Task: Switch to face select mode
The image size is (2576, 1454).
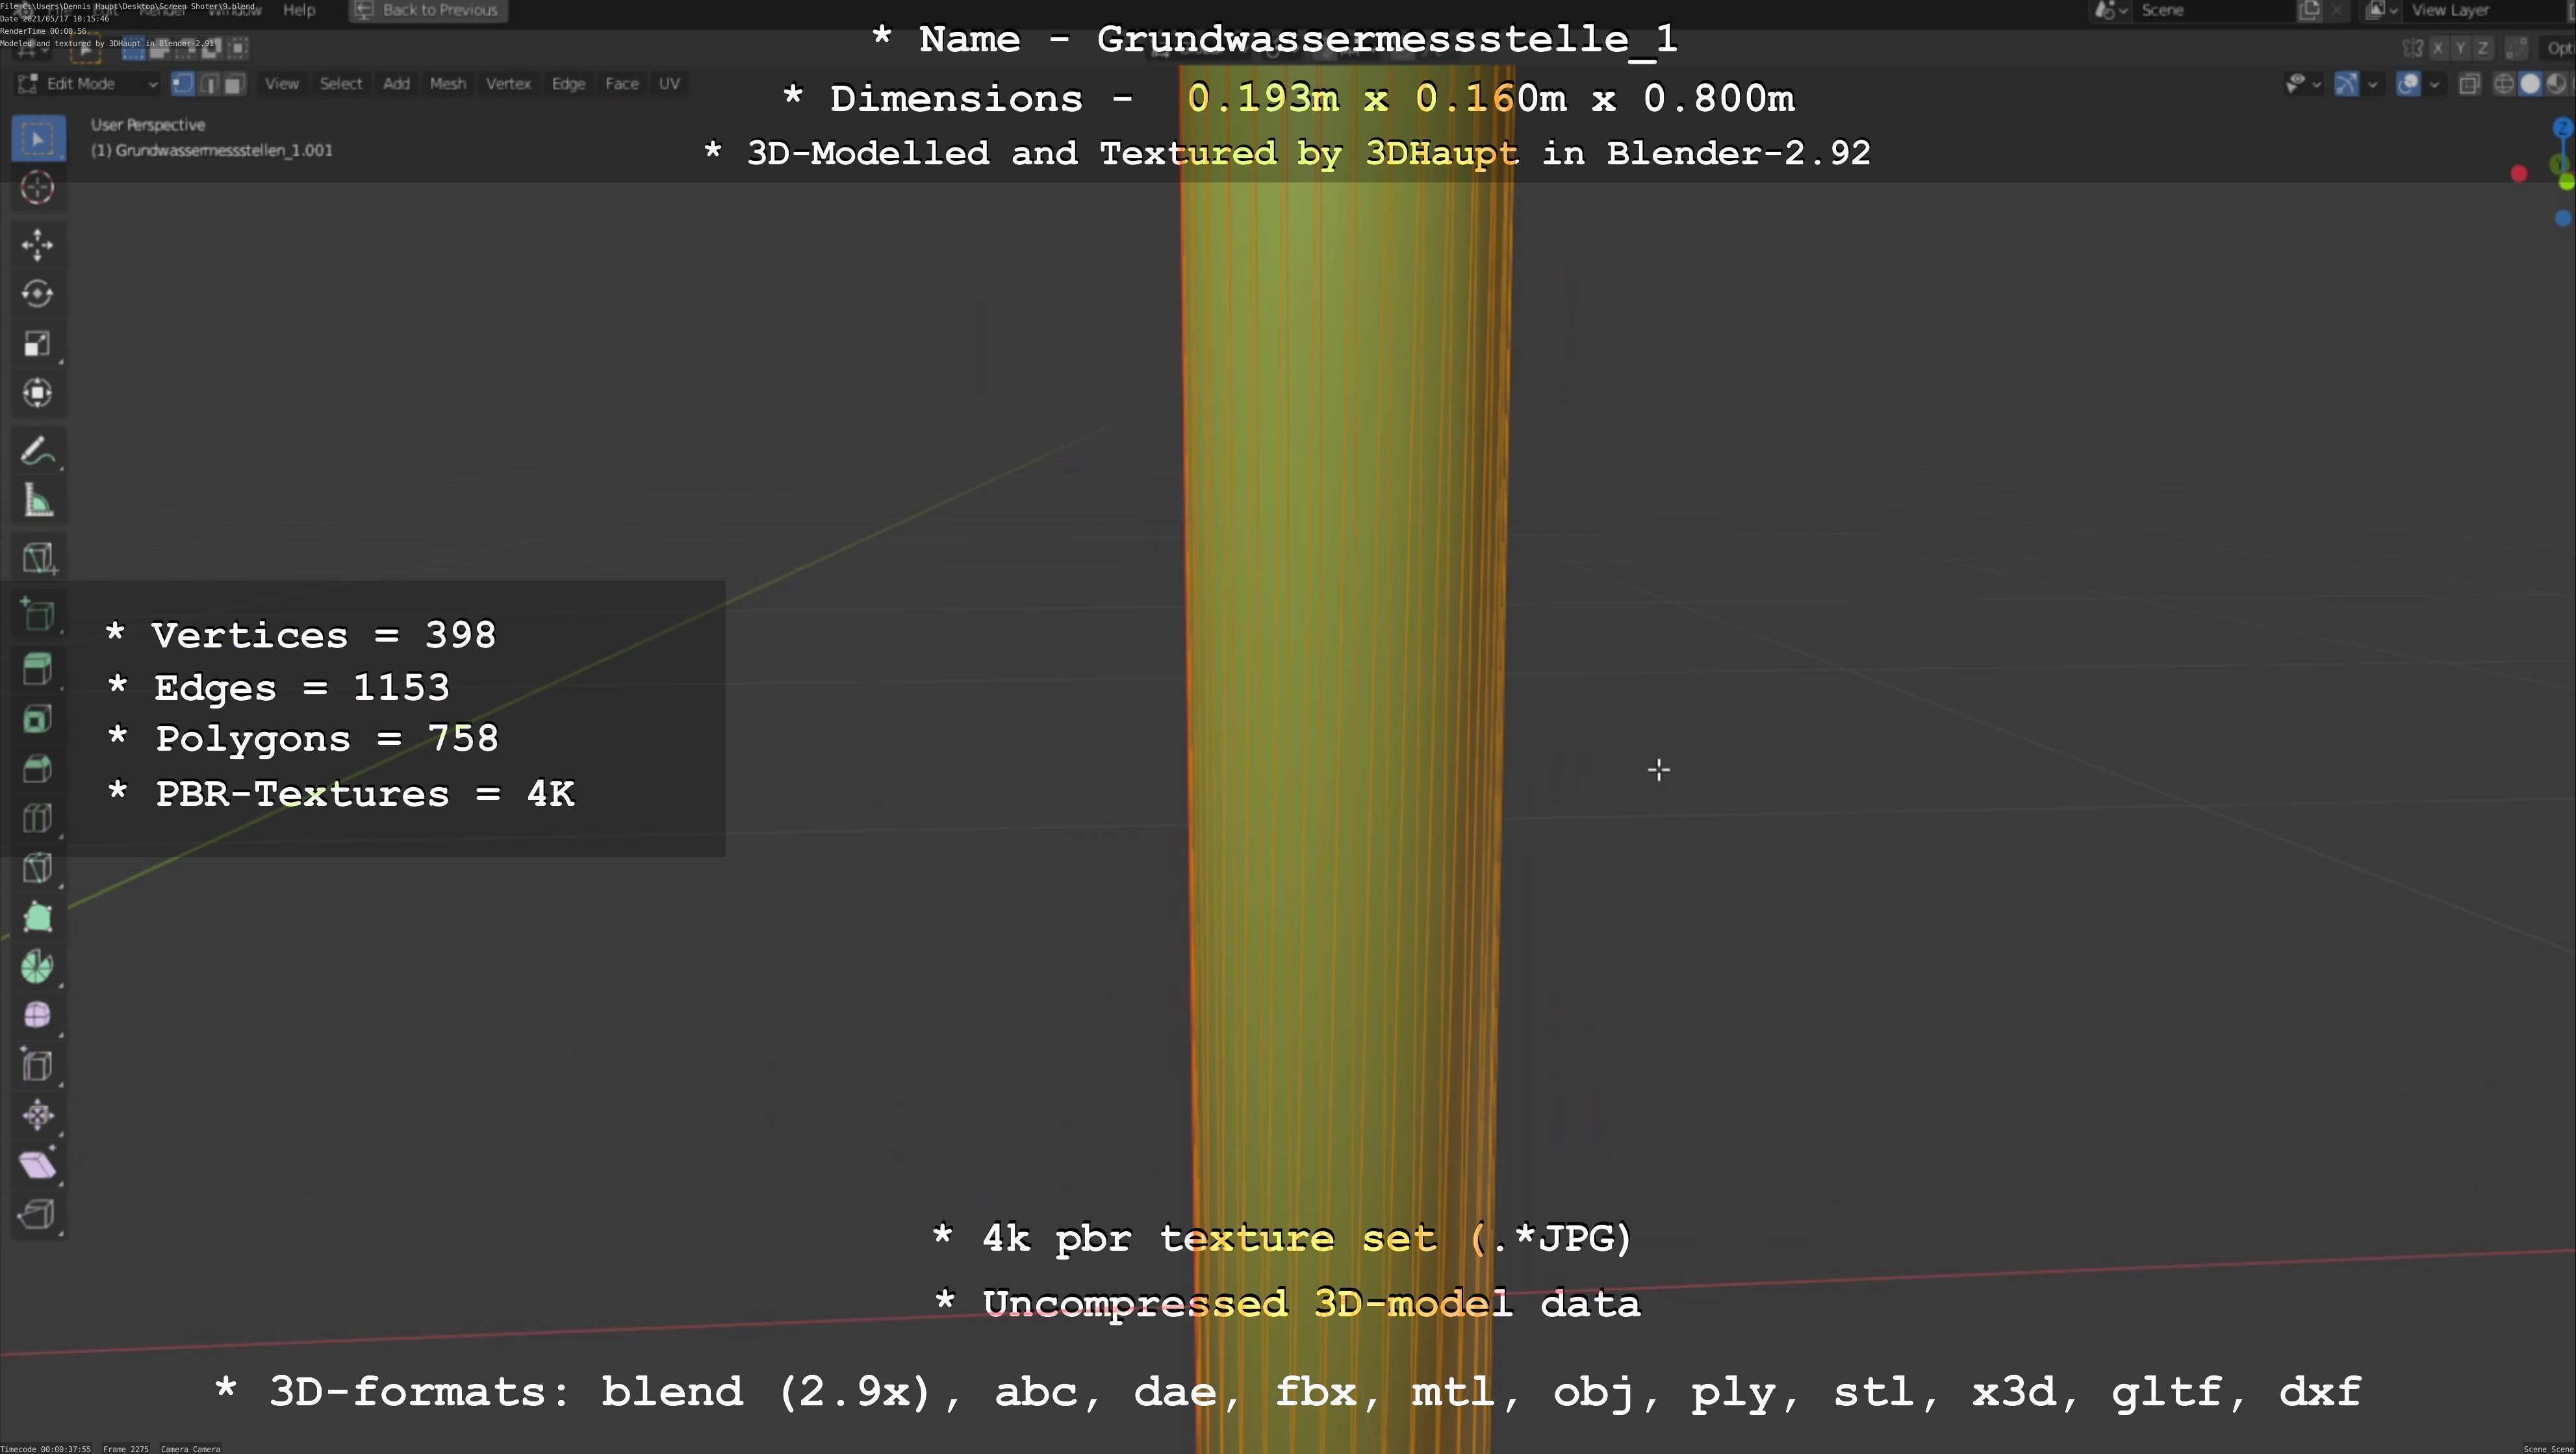Action: (x=233, y=84)
